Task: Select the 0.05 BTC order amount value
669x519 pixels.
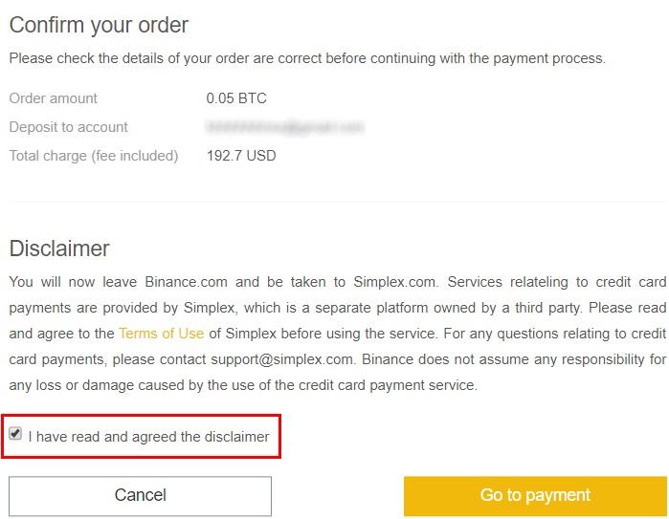Action: (x=236, y=98)
